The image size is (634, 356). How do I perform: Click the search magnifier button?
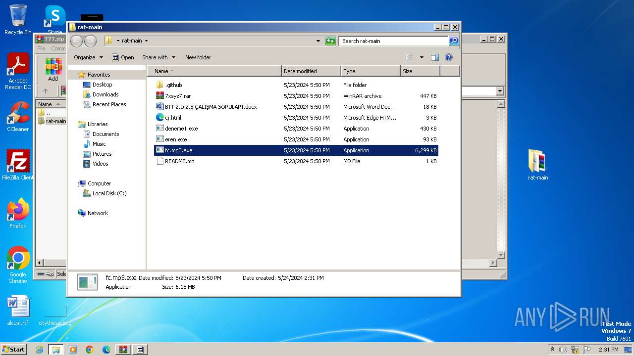coord(454,41)
